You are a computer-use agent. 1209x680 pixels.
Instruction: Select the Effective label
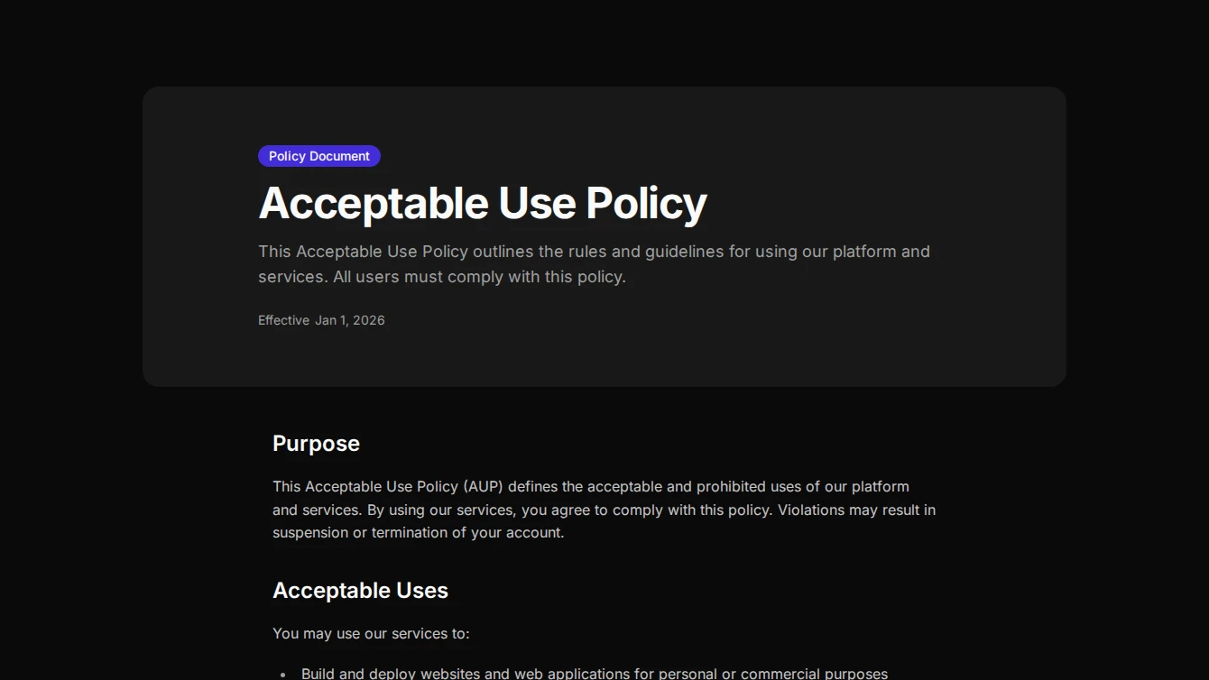click(283, 320)
